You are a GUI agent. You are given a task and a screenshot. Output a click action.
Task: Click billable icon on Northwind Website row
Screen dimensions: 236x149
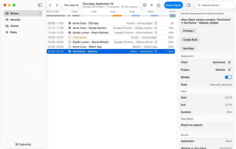coord(156,51)
